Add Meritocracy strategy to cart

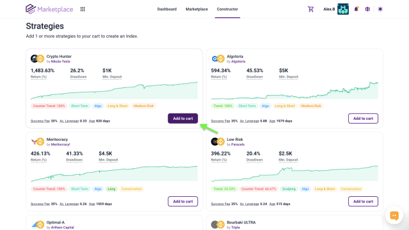tap(183, 201)
